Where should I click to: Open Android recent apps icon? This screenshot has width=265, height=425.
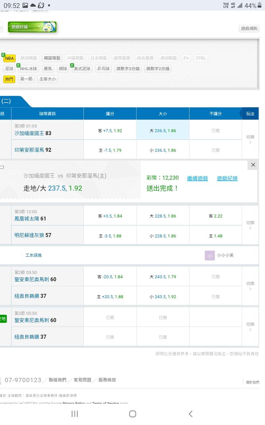click(75, 414)
